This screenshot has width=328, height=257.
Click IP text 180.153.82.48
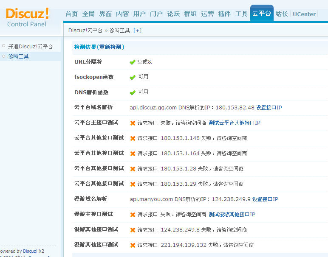point(235,108)
